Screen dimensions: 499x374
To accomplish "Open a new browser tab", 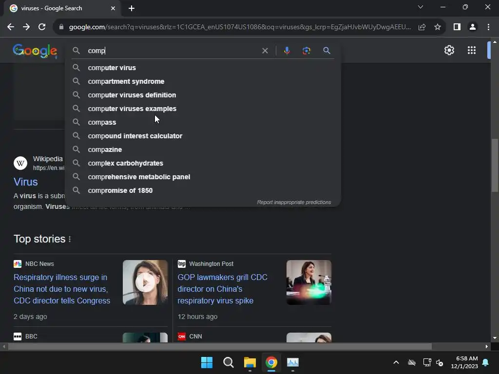I will click(132, 8).
